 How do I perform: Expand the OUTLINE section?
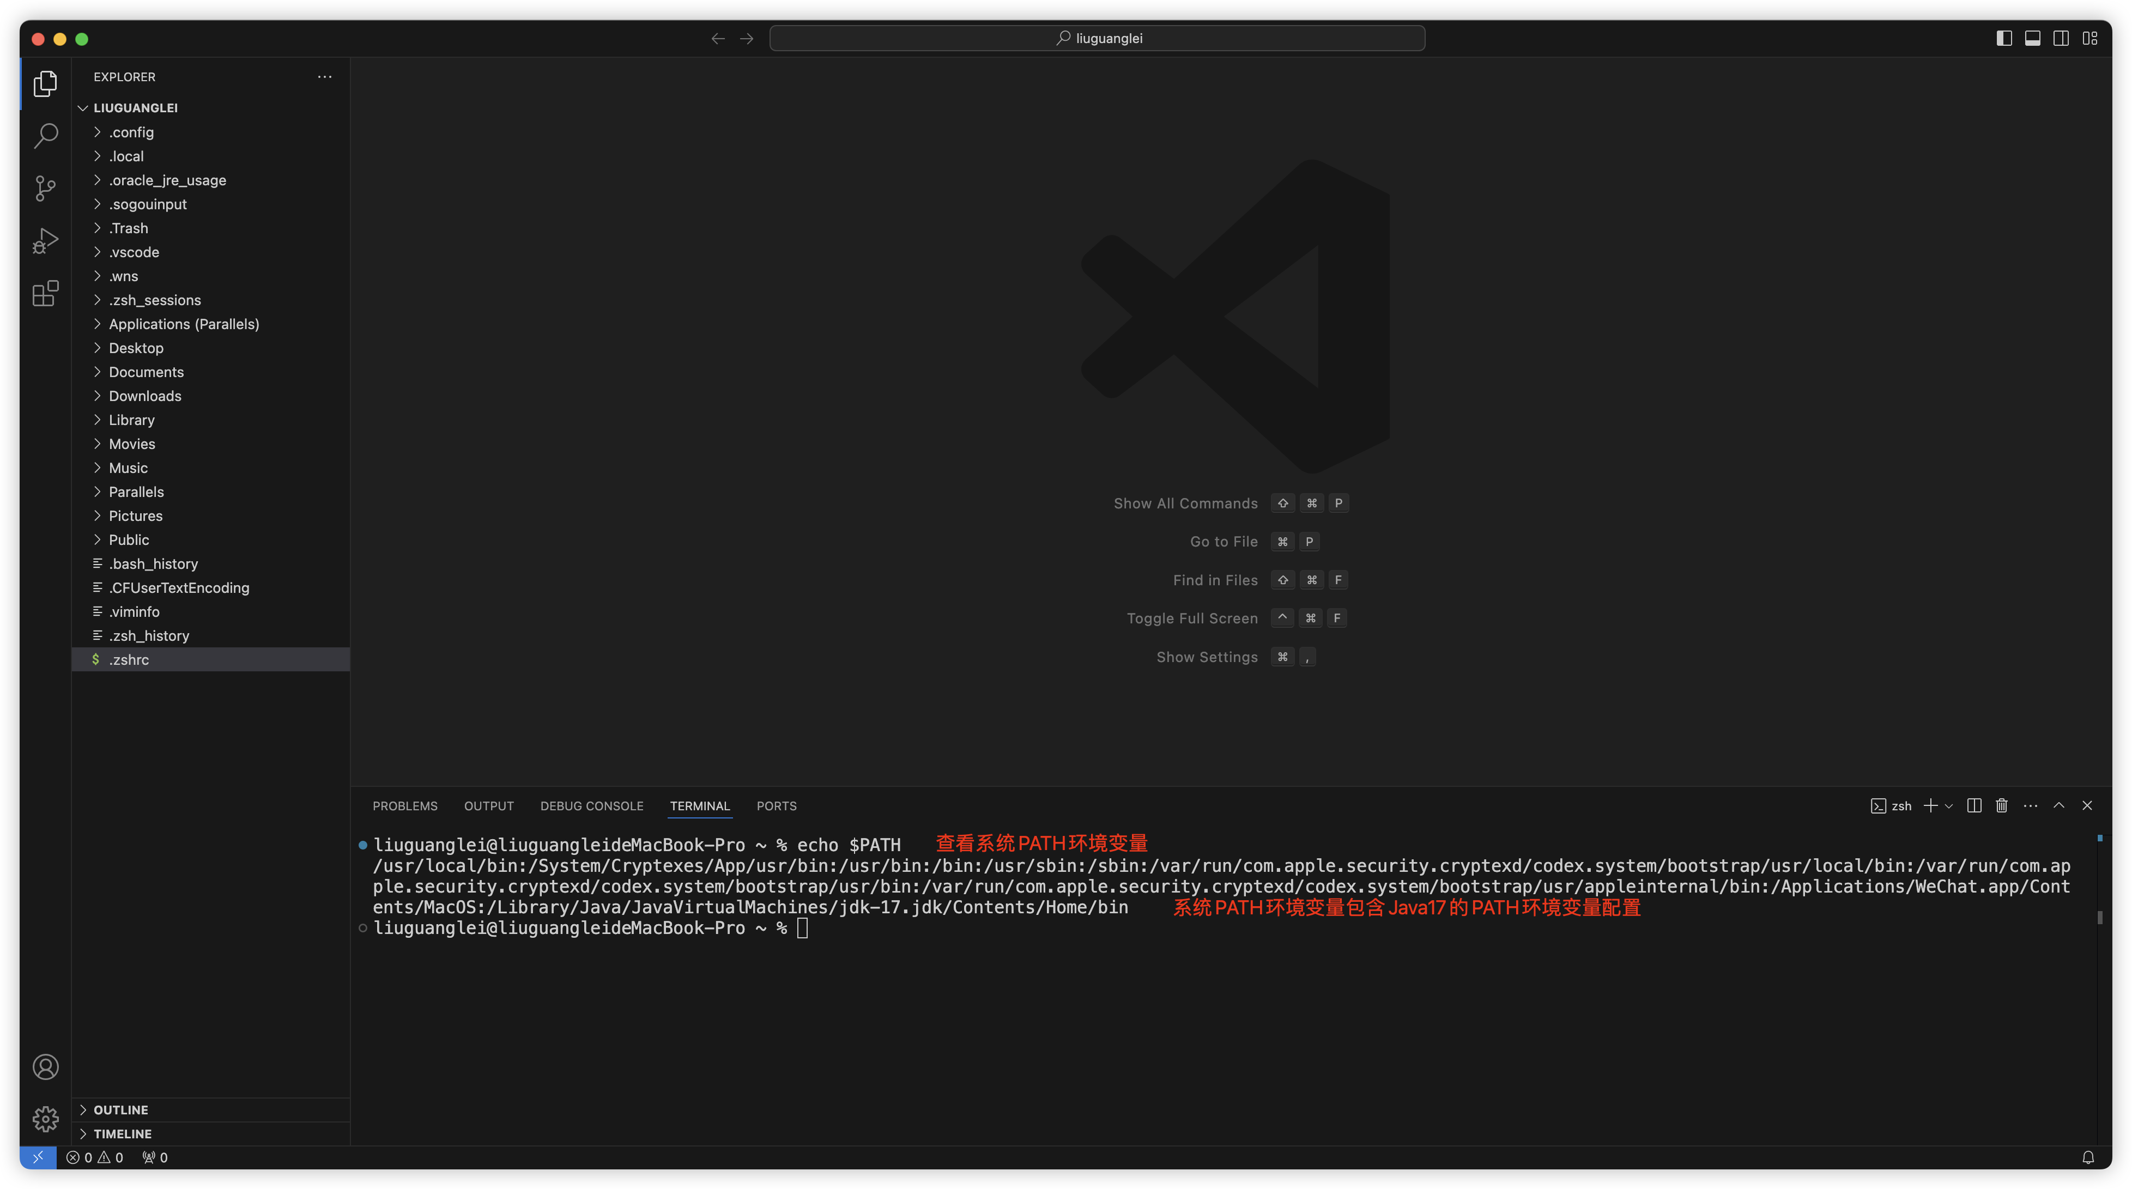pos(121,1109)
